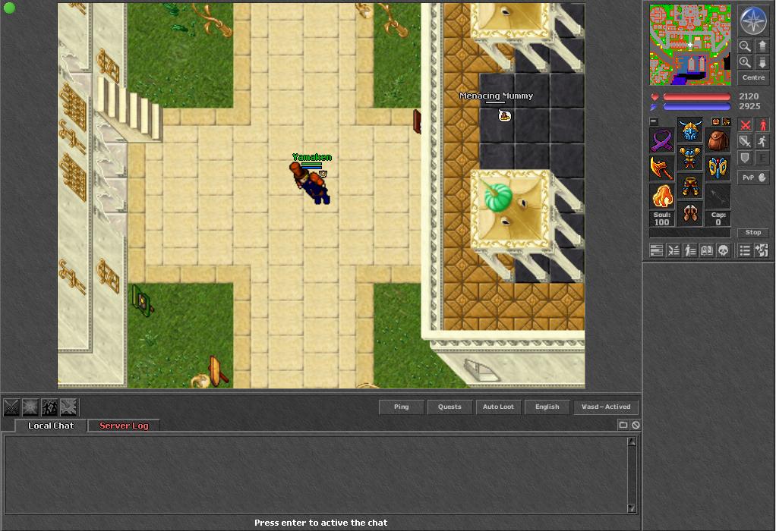Toggle the Wasd - Actived button
This screenshot has width=776, height=531.
(x=606, y=407)
